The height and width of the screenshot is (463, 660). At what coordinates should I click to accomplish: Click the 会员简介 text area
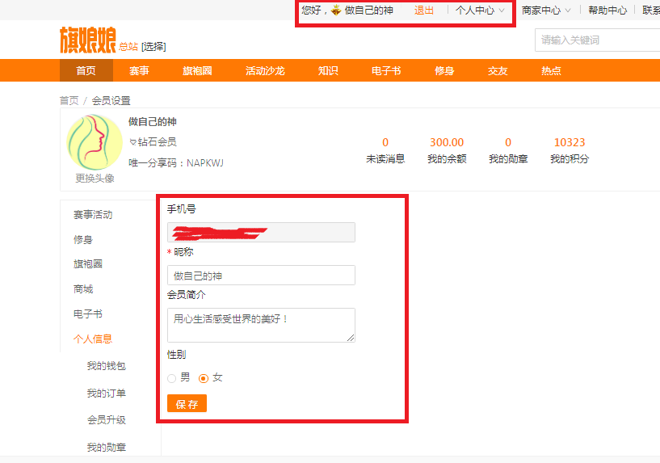pyautogui.click(x=261, y=325)
